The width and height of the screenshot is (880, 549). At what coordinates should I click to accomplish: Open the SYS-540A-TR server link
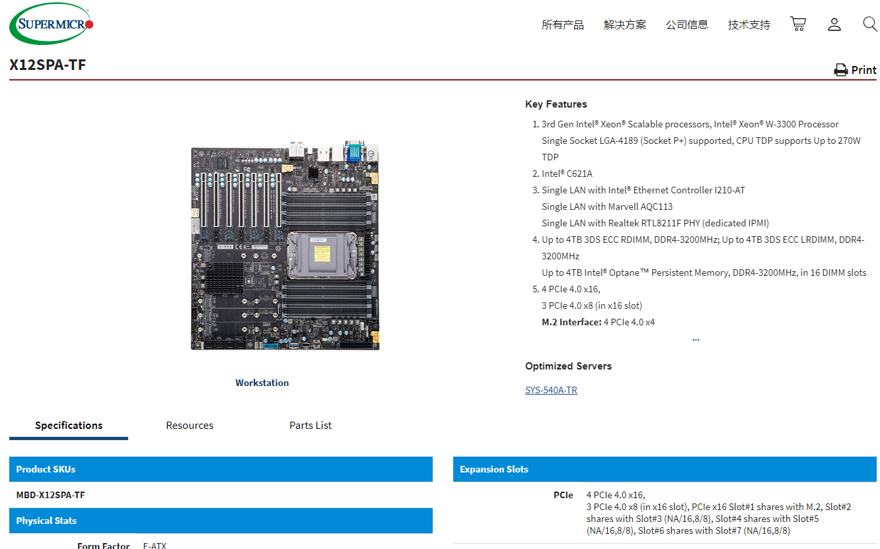551,390
